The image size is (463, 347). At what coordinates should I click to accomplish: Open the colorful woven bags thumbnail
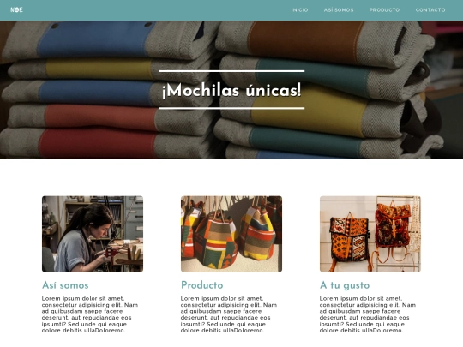point(231,234)
